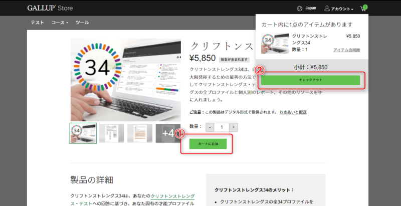Click the quantity input field
401x206 pixels.
point(222,127)
